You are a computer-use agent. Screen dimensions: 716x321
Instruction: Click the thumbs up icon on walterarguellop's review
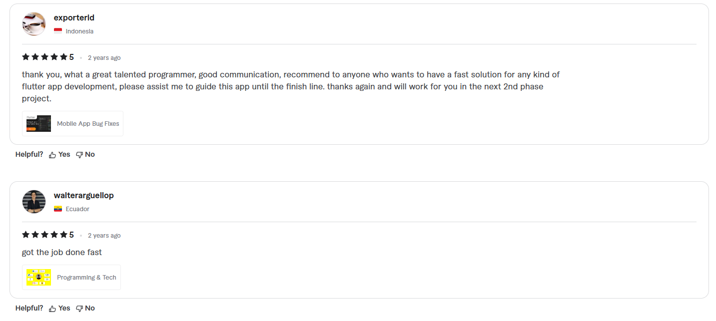tap(52, 308)
